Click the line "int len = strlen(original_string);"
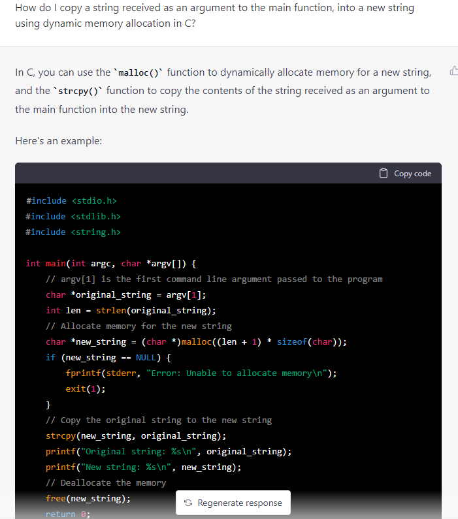Viewport: 458px width, 519px height. 131,311
